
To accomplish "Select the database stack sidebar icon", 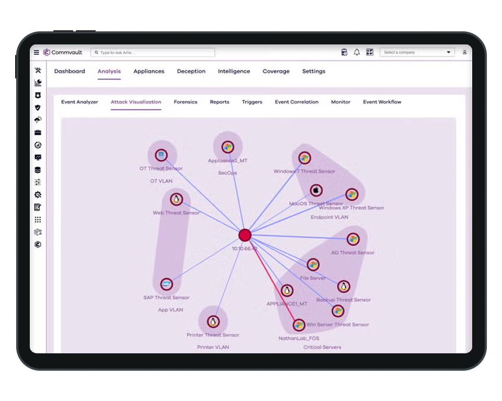I will coord(38,170).
